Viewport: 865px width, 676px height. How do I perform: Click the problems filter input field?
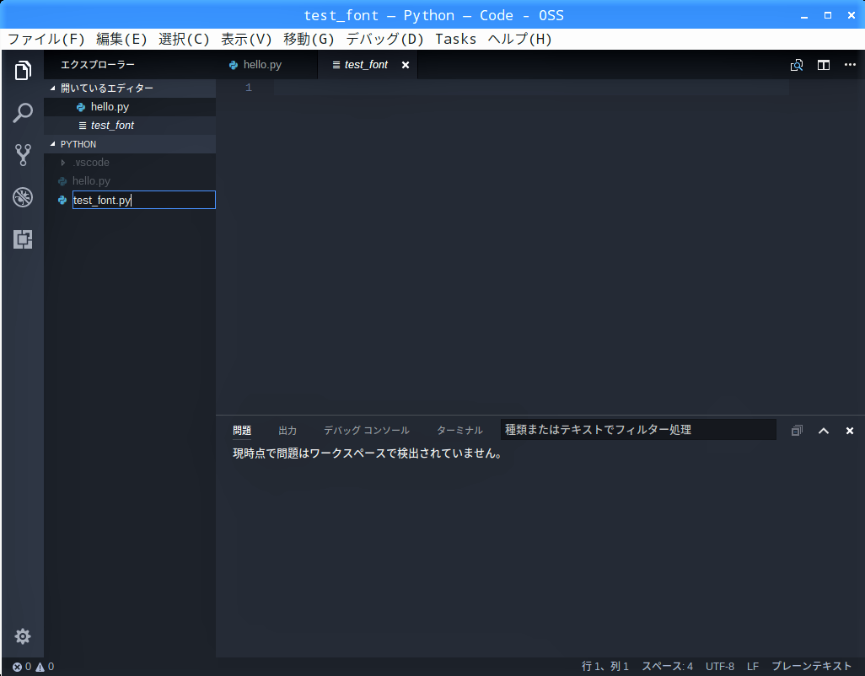pos(638,430)
